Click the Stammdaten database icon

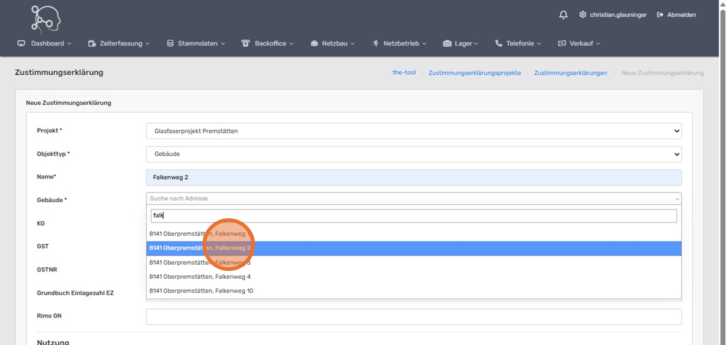[x=170, y=44]
